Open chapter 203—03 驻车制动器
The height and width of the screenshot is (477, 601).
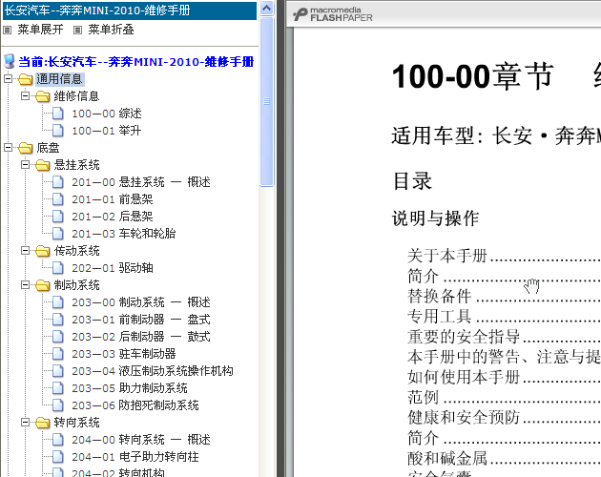(124, 354)
